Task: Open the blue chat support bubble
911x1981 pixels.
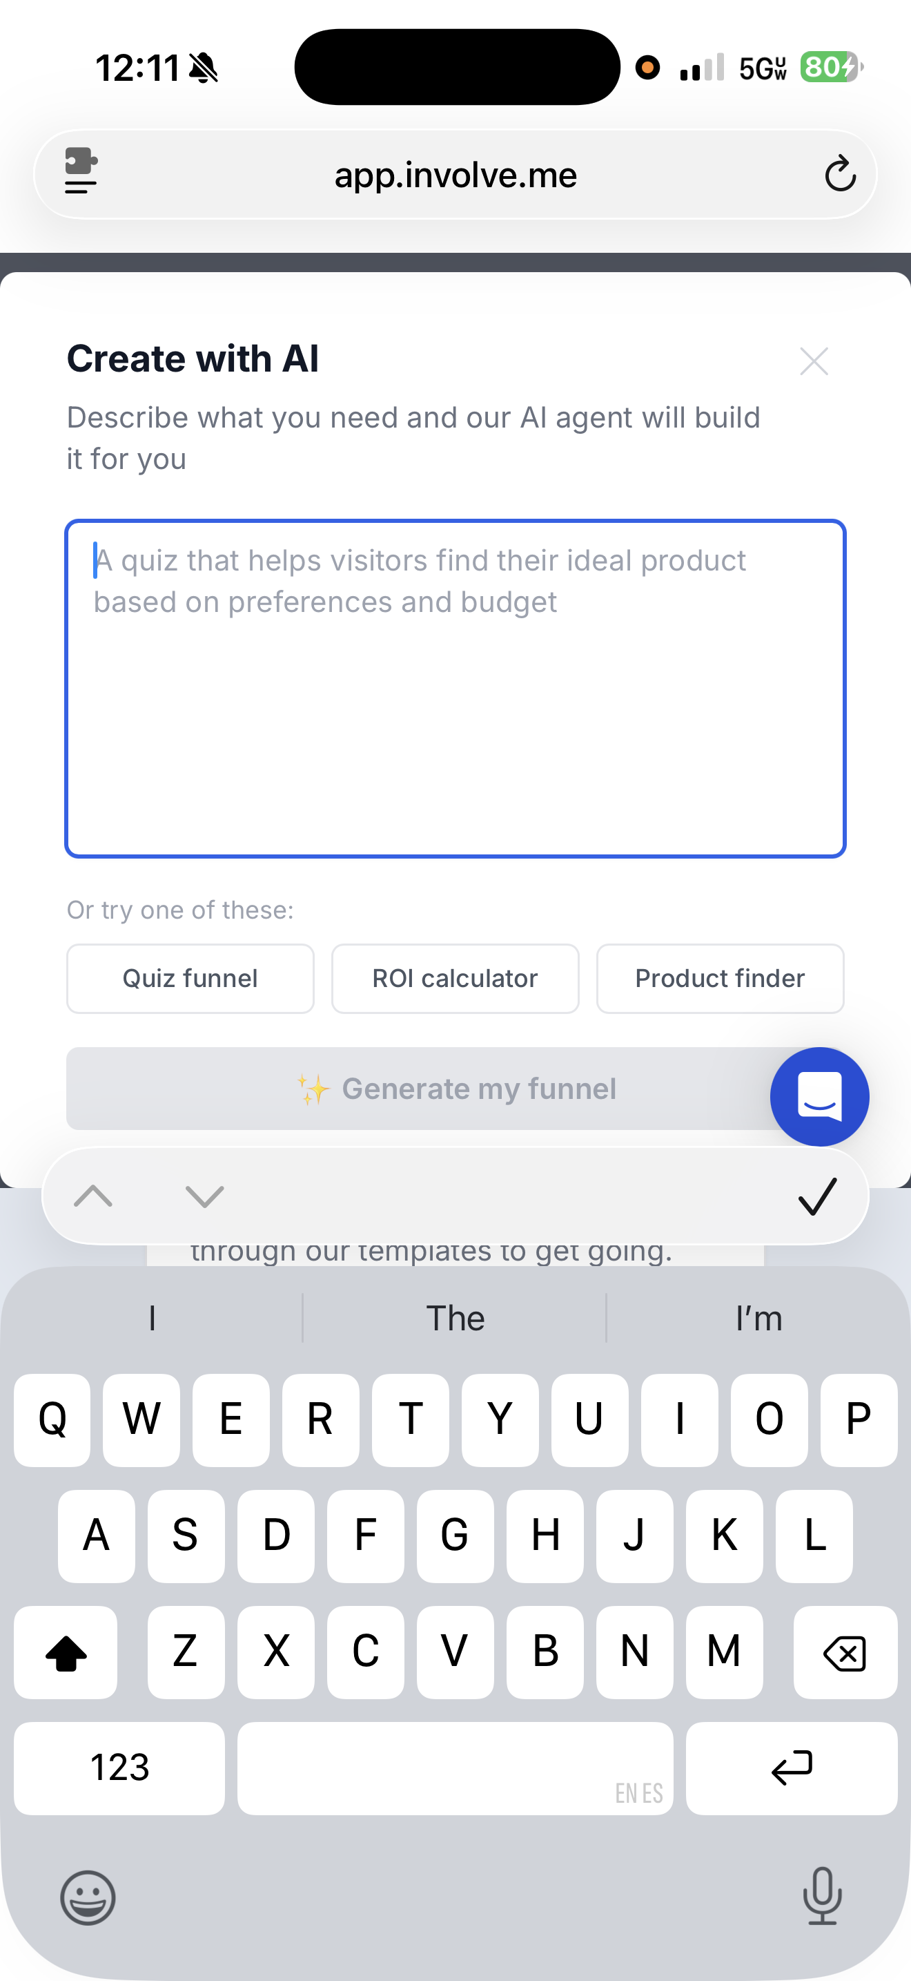Action: point(819,1096)
